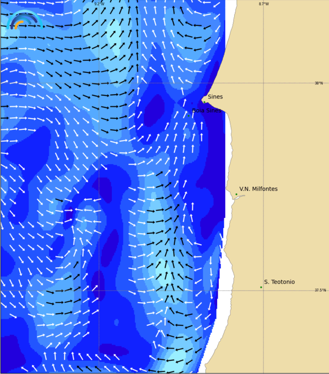Image resolution: width=329 pixels, height=374 pixels.
Task: Click the 37.5°N latitude label
Action: coord(320,290)
